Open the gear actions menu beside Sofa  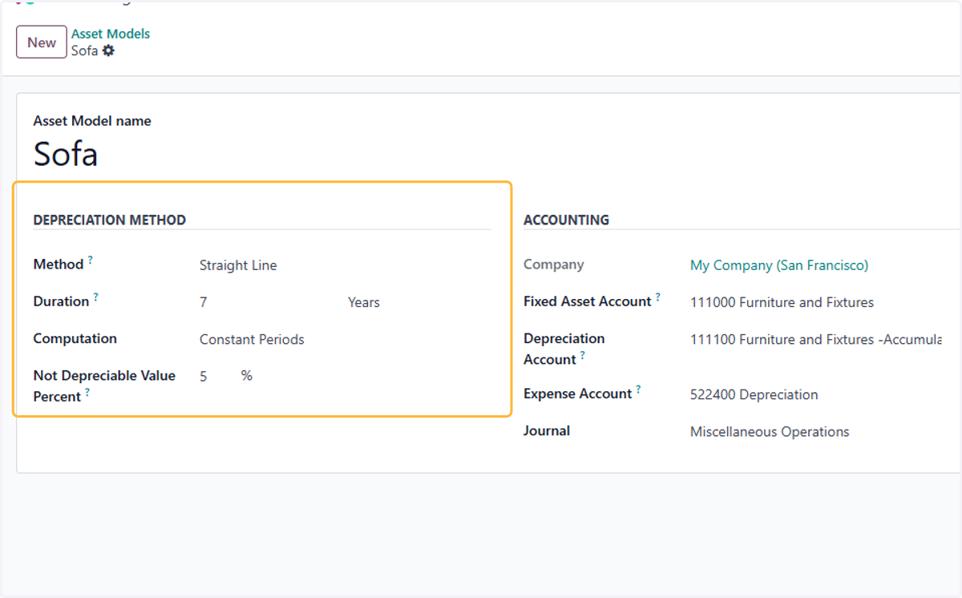[x=108, y=51]
